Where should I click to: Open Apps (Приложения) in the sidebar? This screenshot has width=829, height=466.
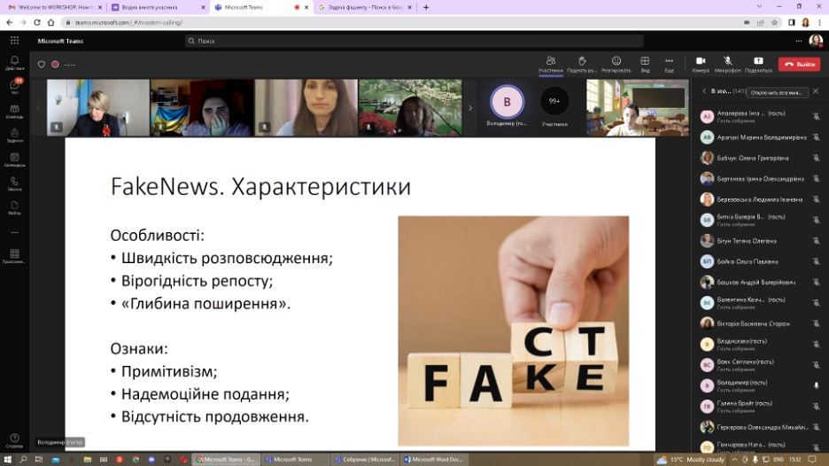click(15, 256)
